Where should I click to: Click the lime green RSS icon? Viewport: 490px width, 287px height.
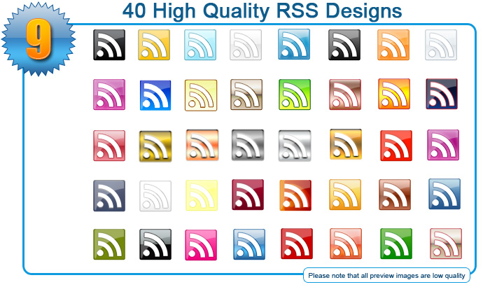[x=295, y=94]
